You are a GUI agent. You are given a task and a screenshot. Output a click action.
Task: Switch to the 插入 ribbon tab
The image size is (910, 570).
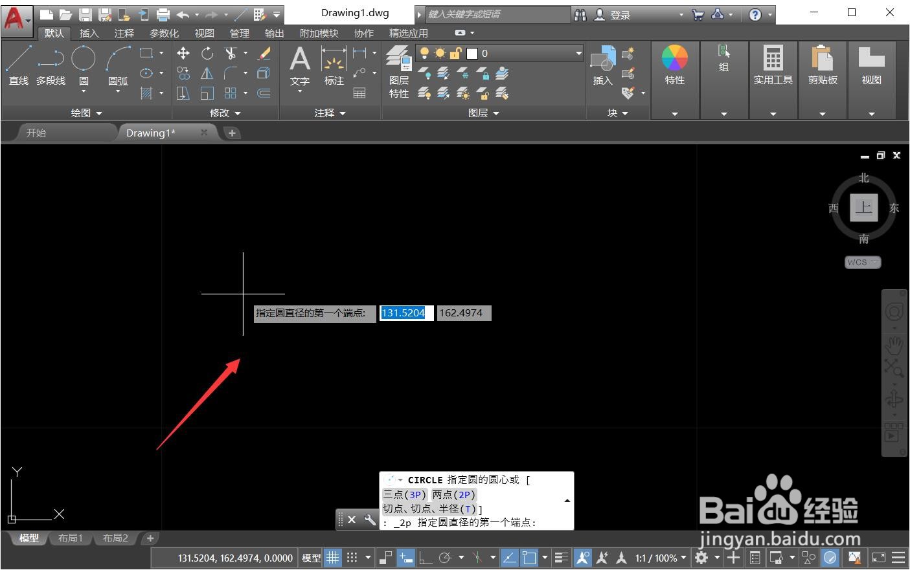tap(89, 33)
